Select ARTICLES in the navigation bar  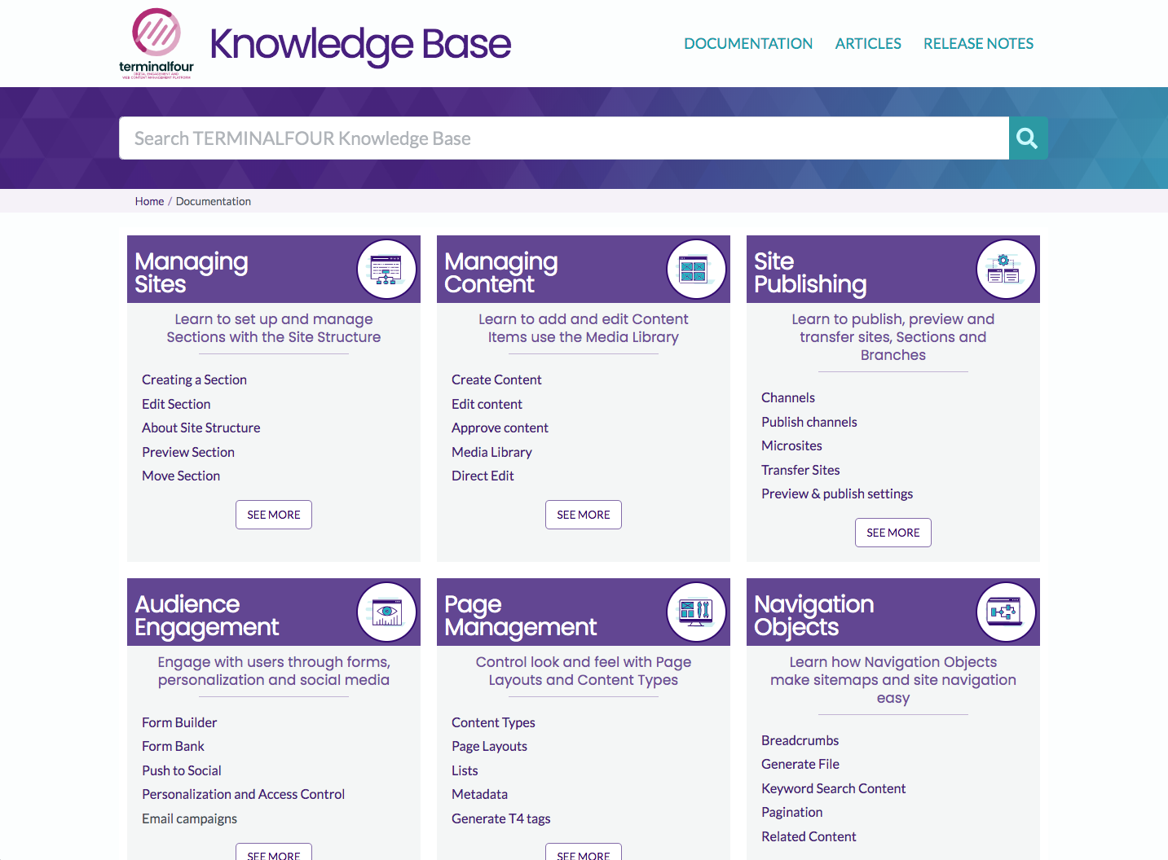tap(867, 43)
